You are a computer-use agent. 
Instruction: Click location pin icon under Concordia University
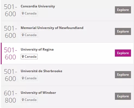[x=23, y=13]
